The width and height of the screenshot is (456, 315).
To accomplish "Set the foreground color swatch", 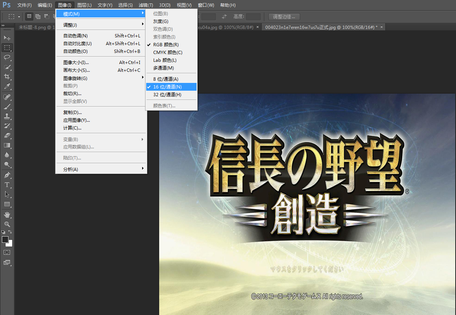I will (5, 239).
